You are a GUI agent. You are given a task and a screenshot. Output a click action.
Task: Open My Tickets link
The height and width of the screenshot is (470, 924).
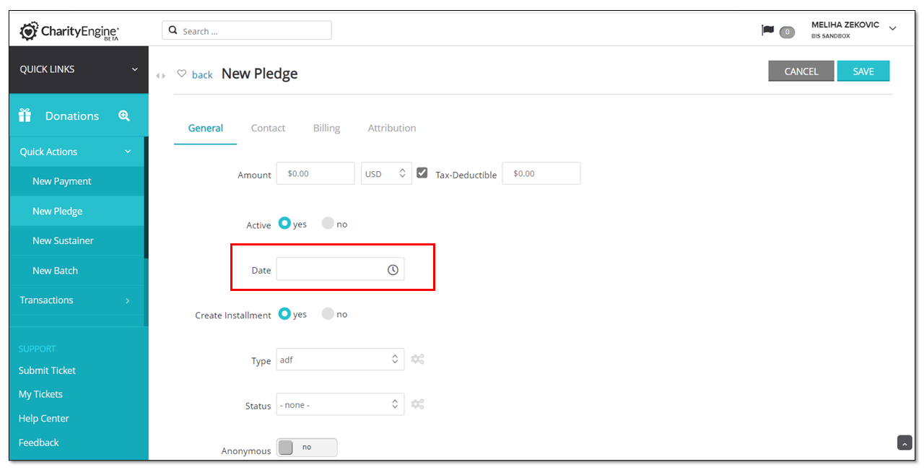tap(40, 394)
